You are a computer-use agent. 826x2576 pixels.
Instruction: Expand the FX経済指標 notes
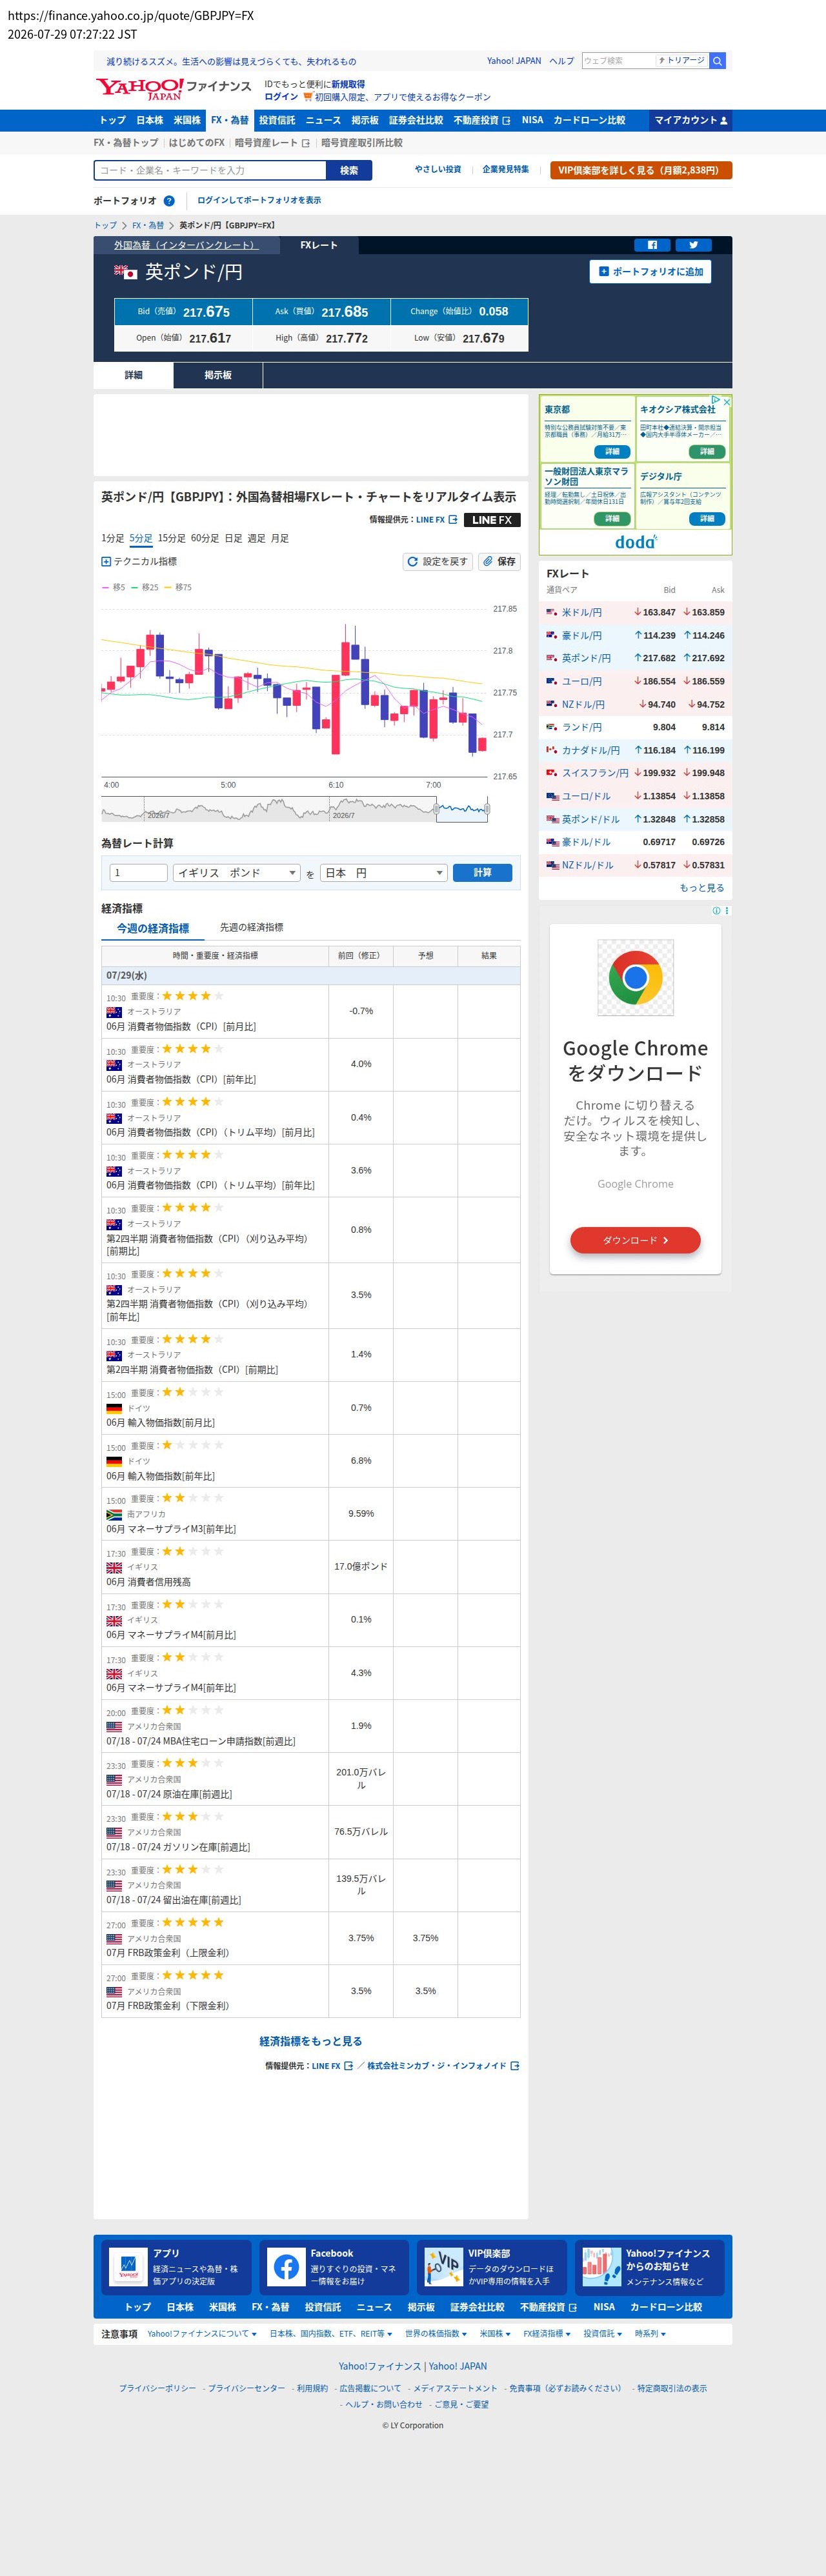pyautogui.click(x=547, y=2334)
